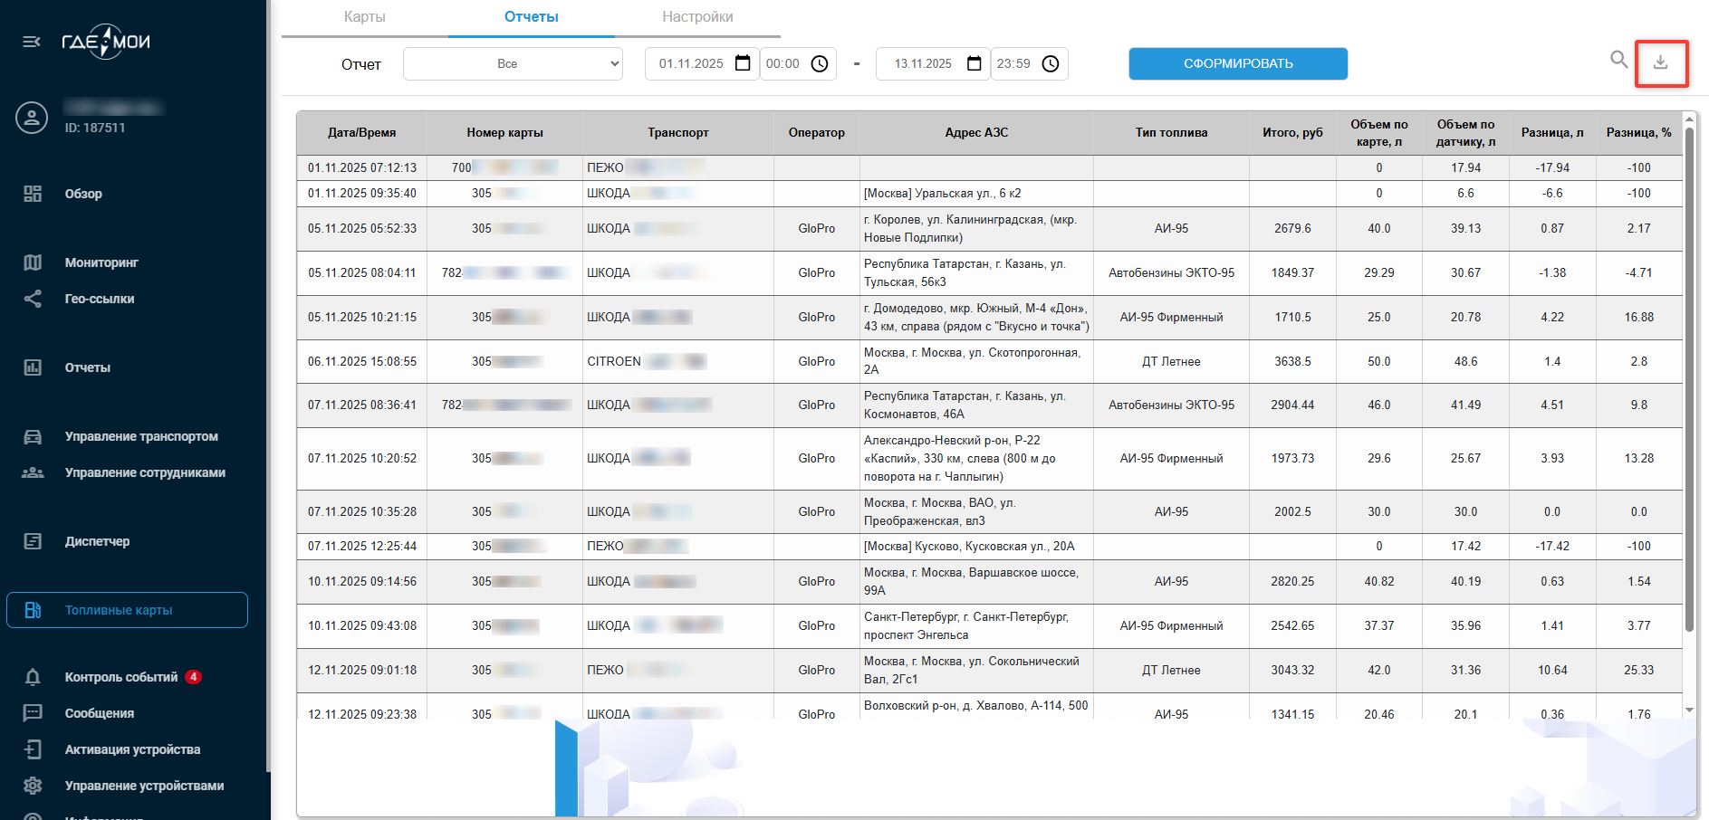Screen dimensions: 1709x820
Task: Click the user profile avatar icon
Action: (x=32, y=118)
